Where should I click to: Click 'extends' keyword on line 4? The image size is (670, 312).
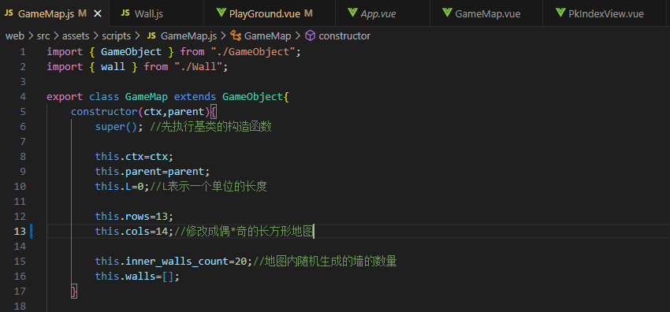pos(195,97)
